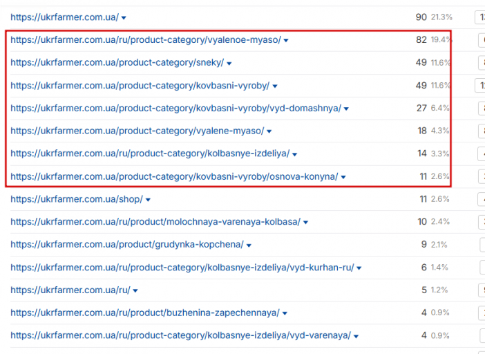Open the product-category/kovbasni-vyroby/ URL link

click(140, 86)
